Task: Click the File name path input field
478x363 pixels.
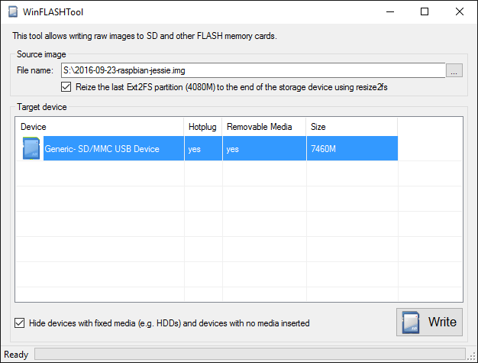Action: tap(252, 71)
